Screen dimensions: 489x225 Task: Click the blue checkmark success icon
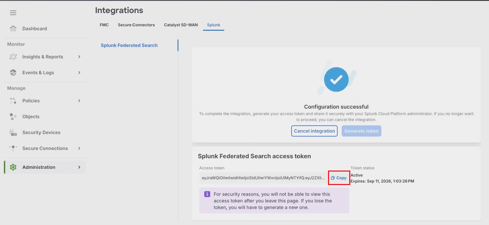click(x=336, y=79)
